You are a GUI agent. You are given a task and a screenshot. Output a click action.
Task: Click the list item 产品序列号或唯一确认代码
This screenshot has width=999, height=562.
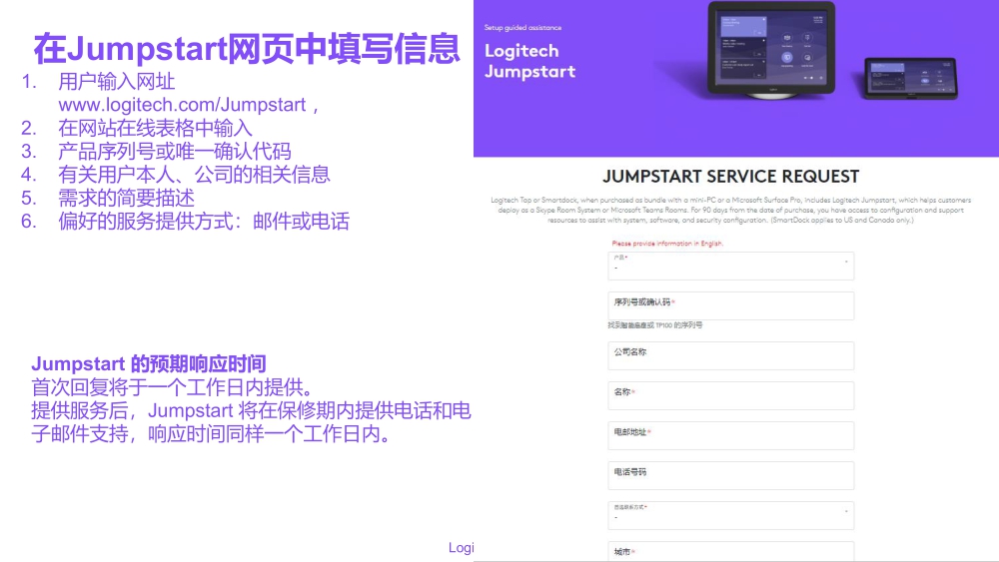click(175, 152)
